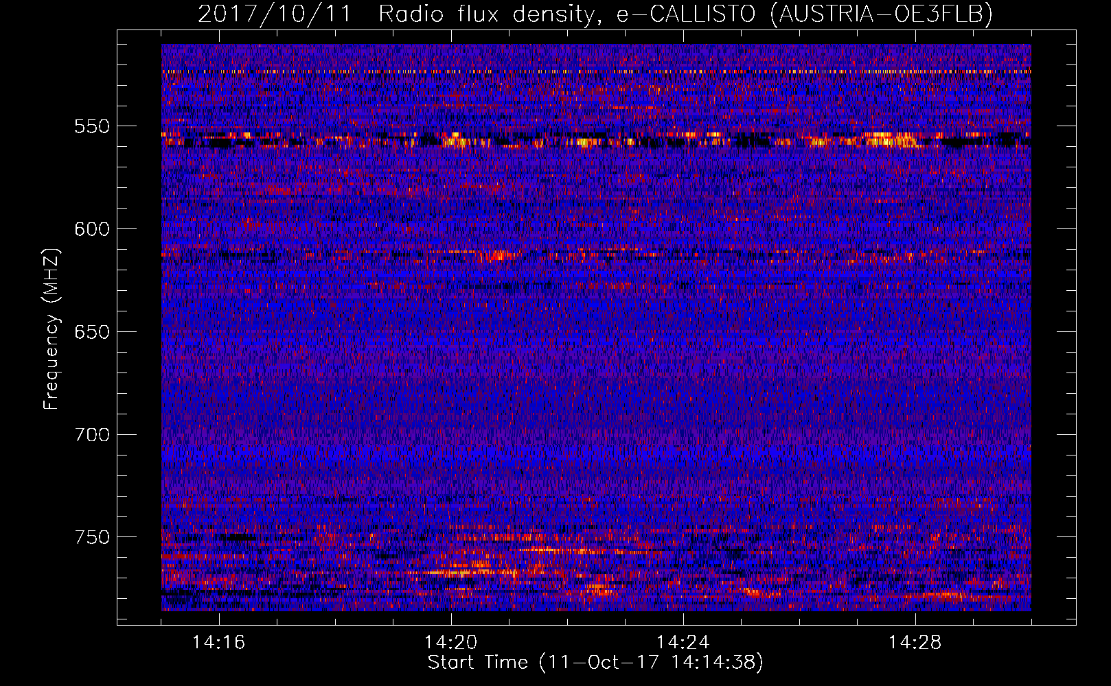Click the 14:28 time tick label
The height and width of the screenshot is (686, 1111).
click(x=915, y=643)
